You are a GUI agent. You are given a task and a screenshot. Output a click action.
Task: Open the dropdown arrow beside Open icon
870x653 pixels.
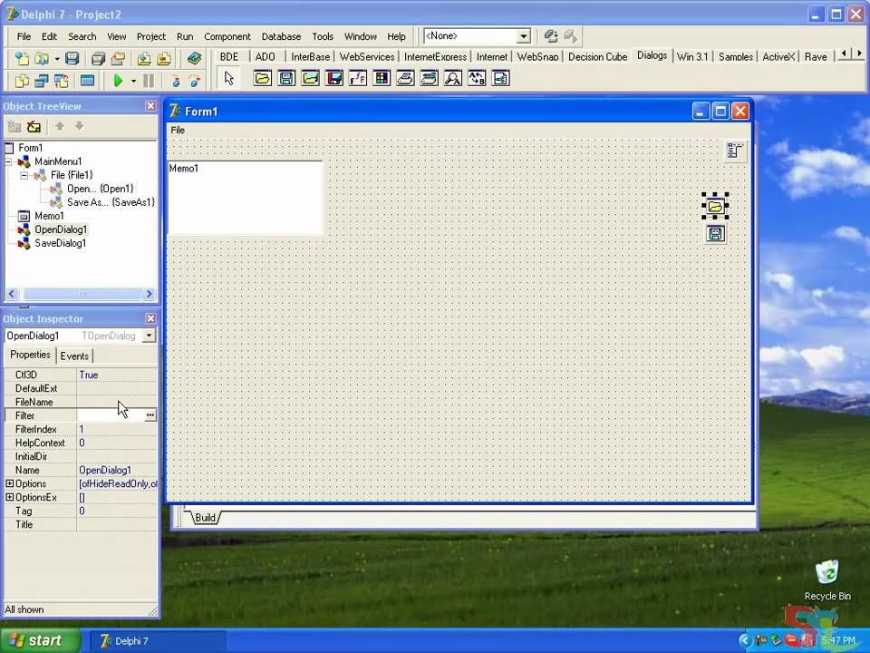point(56,59)
